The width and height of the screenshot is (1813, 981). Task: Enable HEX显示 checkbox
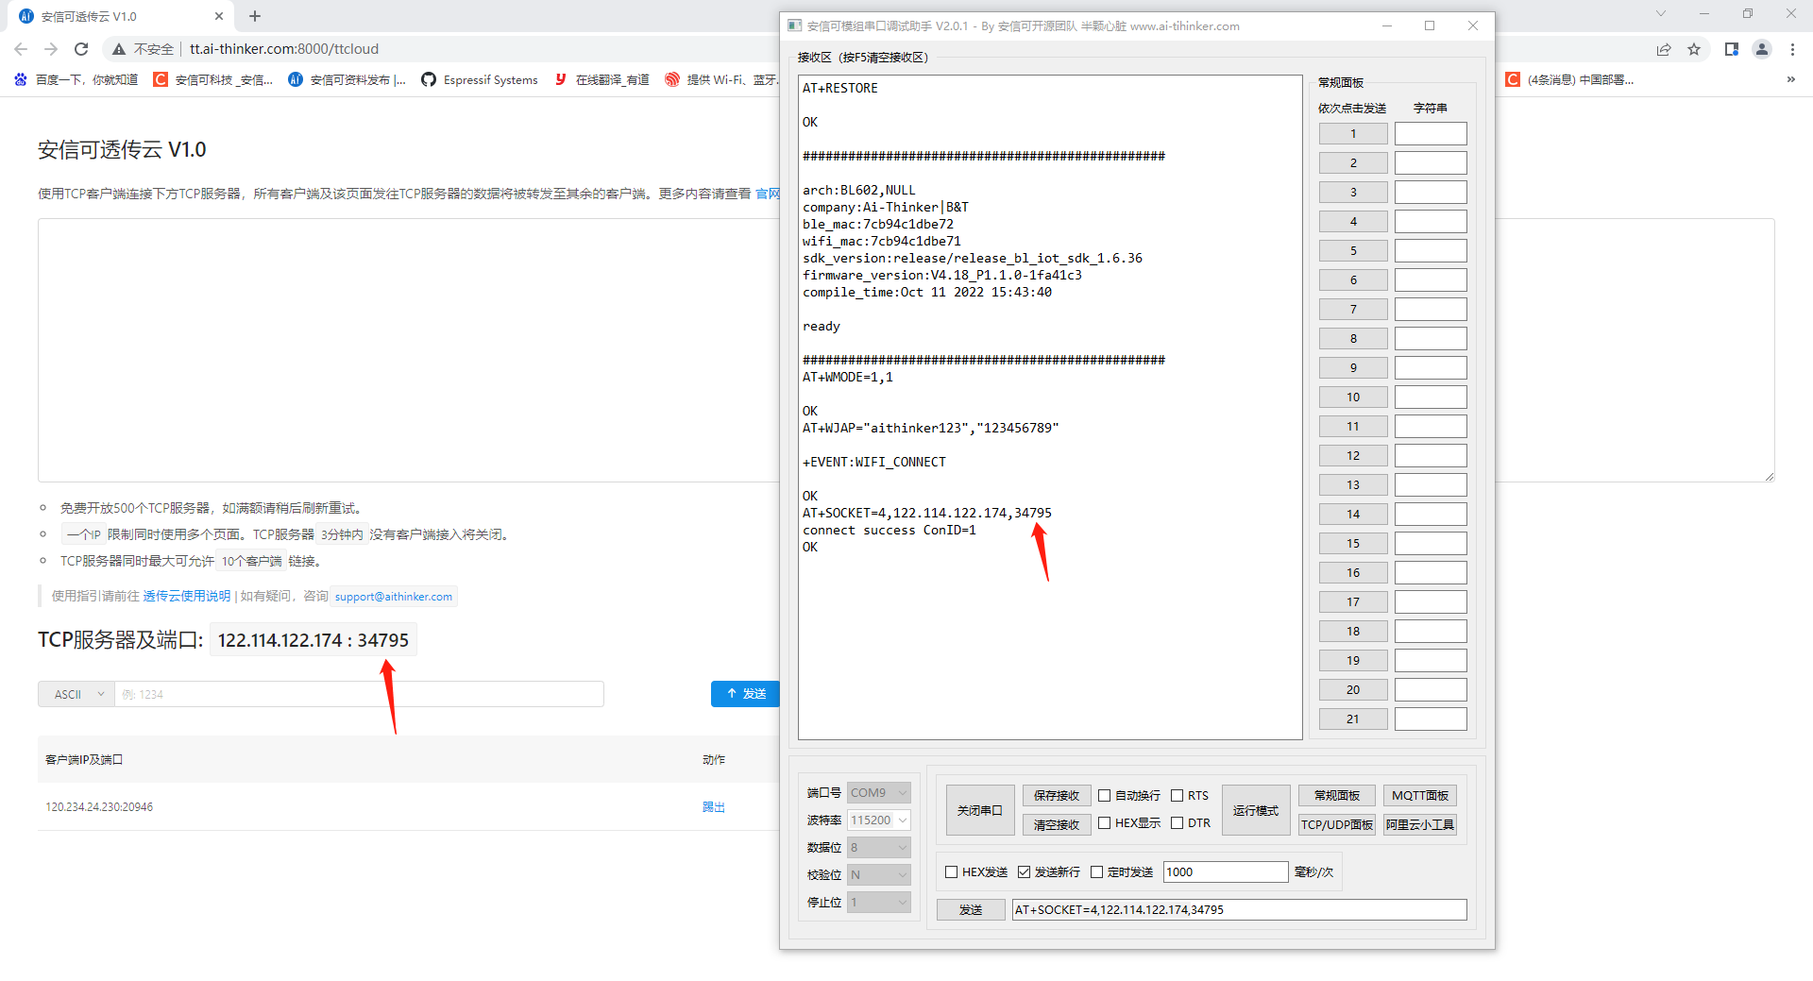[x=1104, y=823]
